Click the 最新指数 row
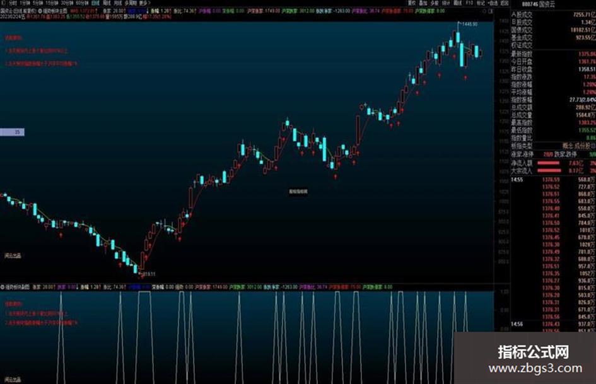596x384 pixels. 554,54
